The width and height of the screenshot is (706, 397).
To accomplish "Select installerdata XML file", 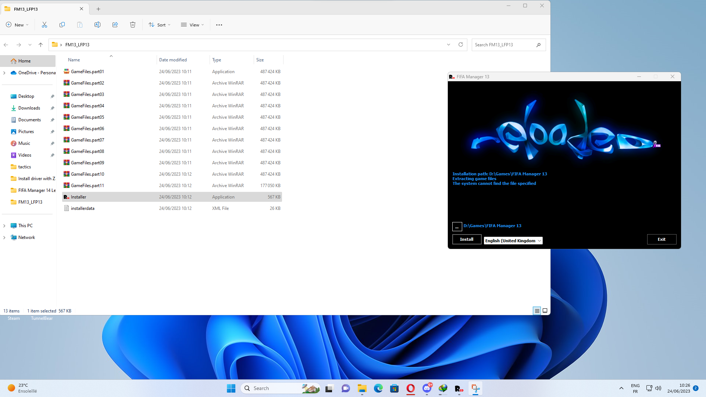I will 172,208.
